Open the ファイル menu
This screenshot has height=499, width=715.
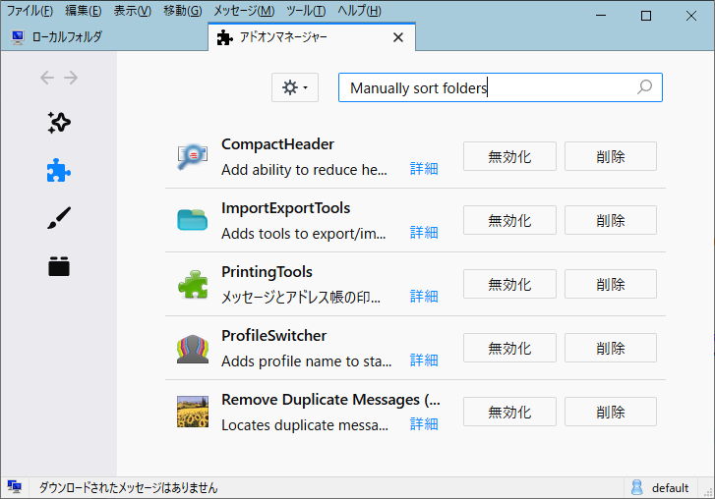pyautogui.click(x=30, y=11)
